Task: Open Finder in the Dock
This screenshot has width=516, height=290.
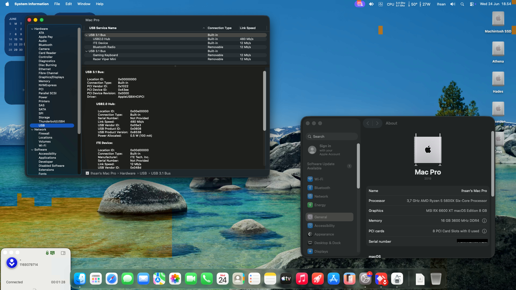Action: [x=80, y=279]
